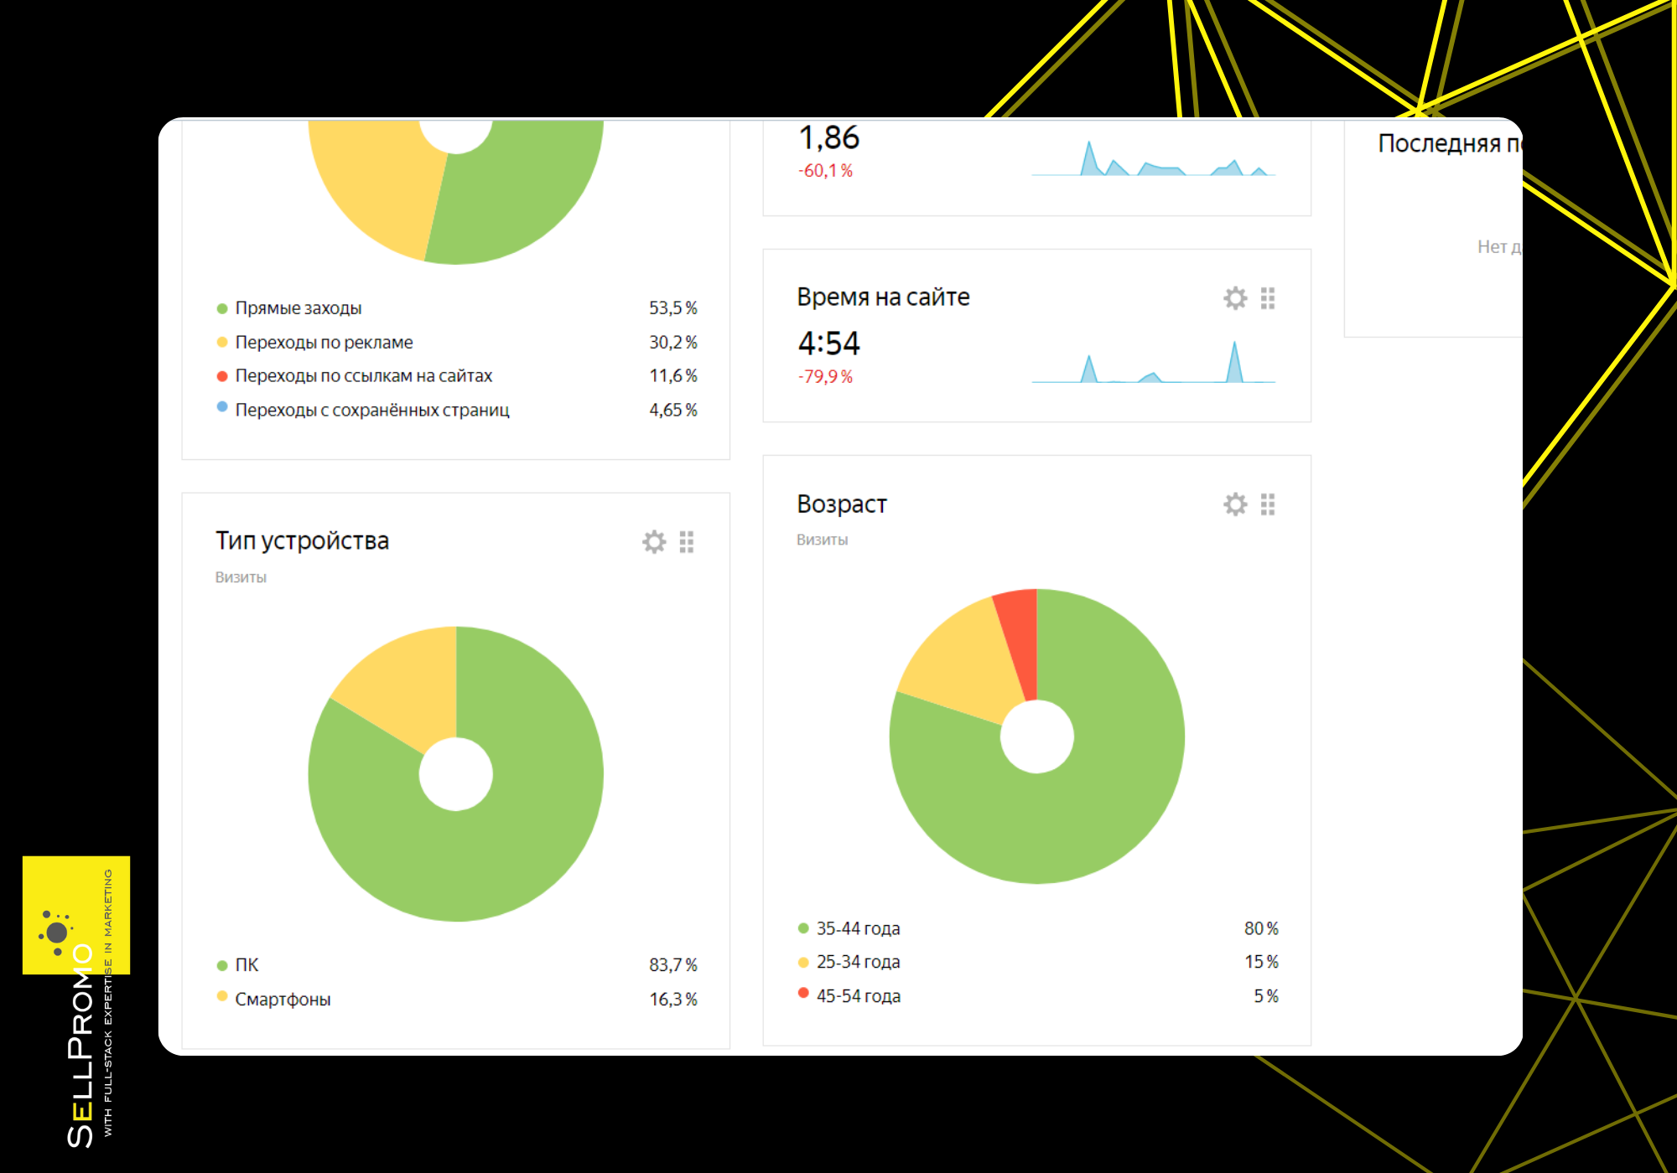Toggle 25-34 года legend entry
The height and width of the screenshot is (1173, 1677).
857,962
